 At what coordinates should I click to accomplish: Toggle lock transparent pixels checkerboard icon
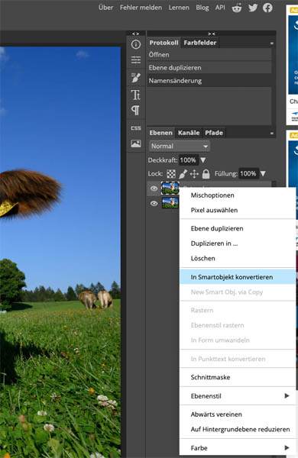(171, 174)
